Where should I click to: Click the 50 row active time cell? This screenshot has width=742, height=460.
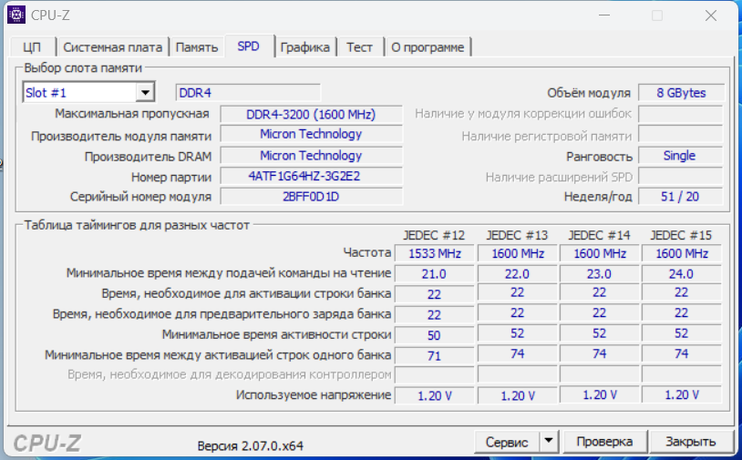435,335
